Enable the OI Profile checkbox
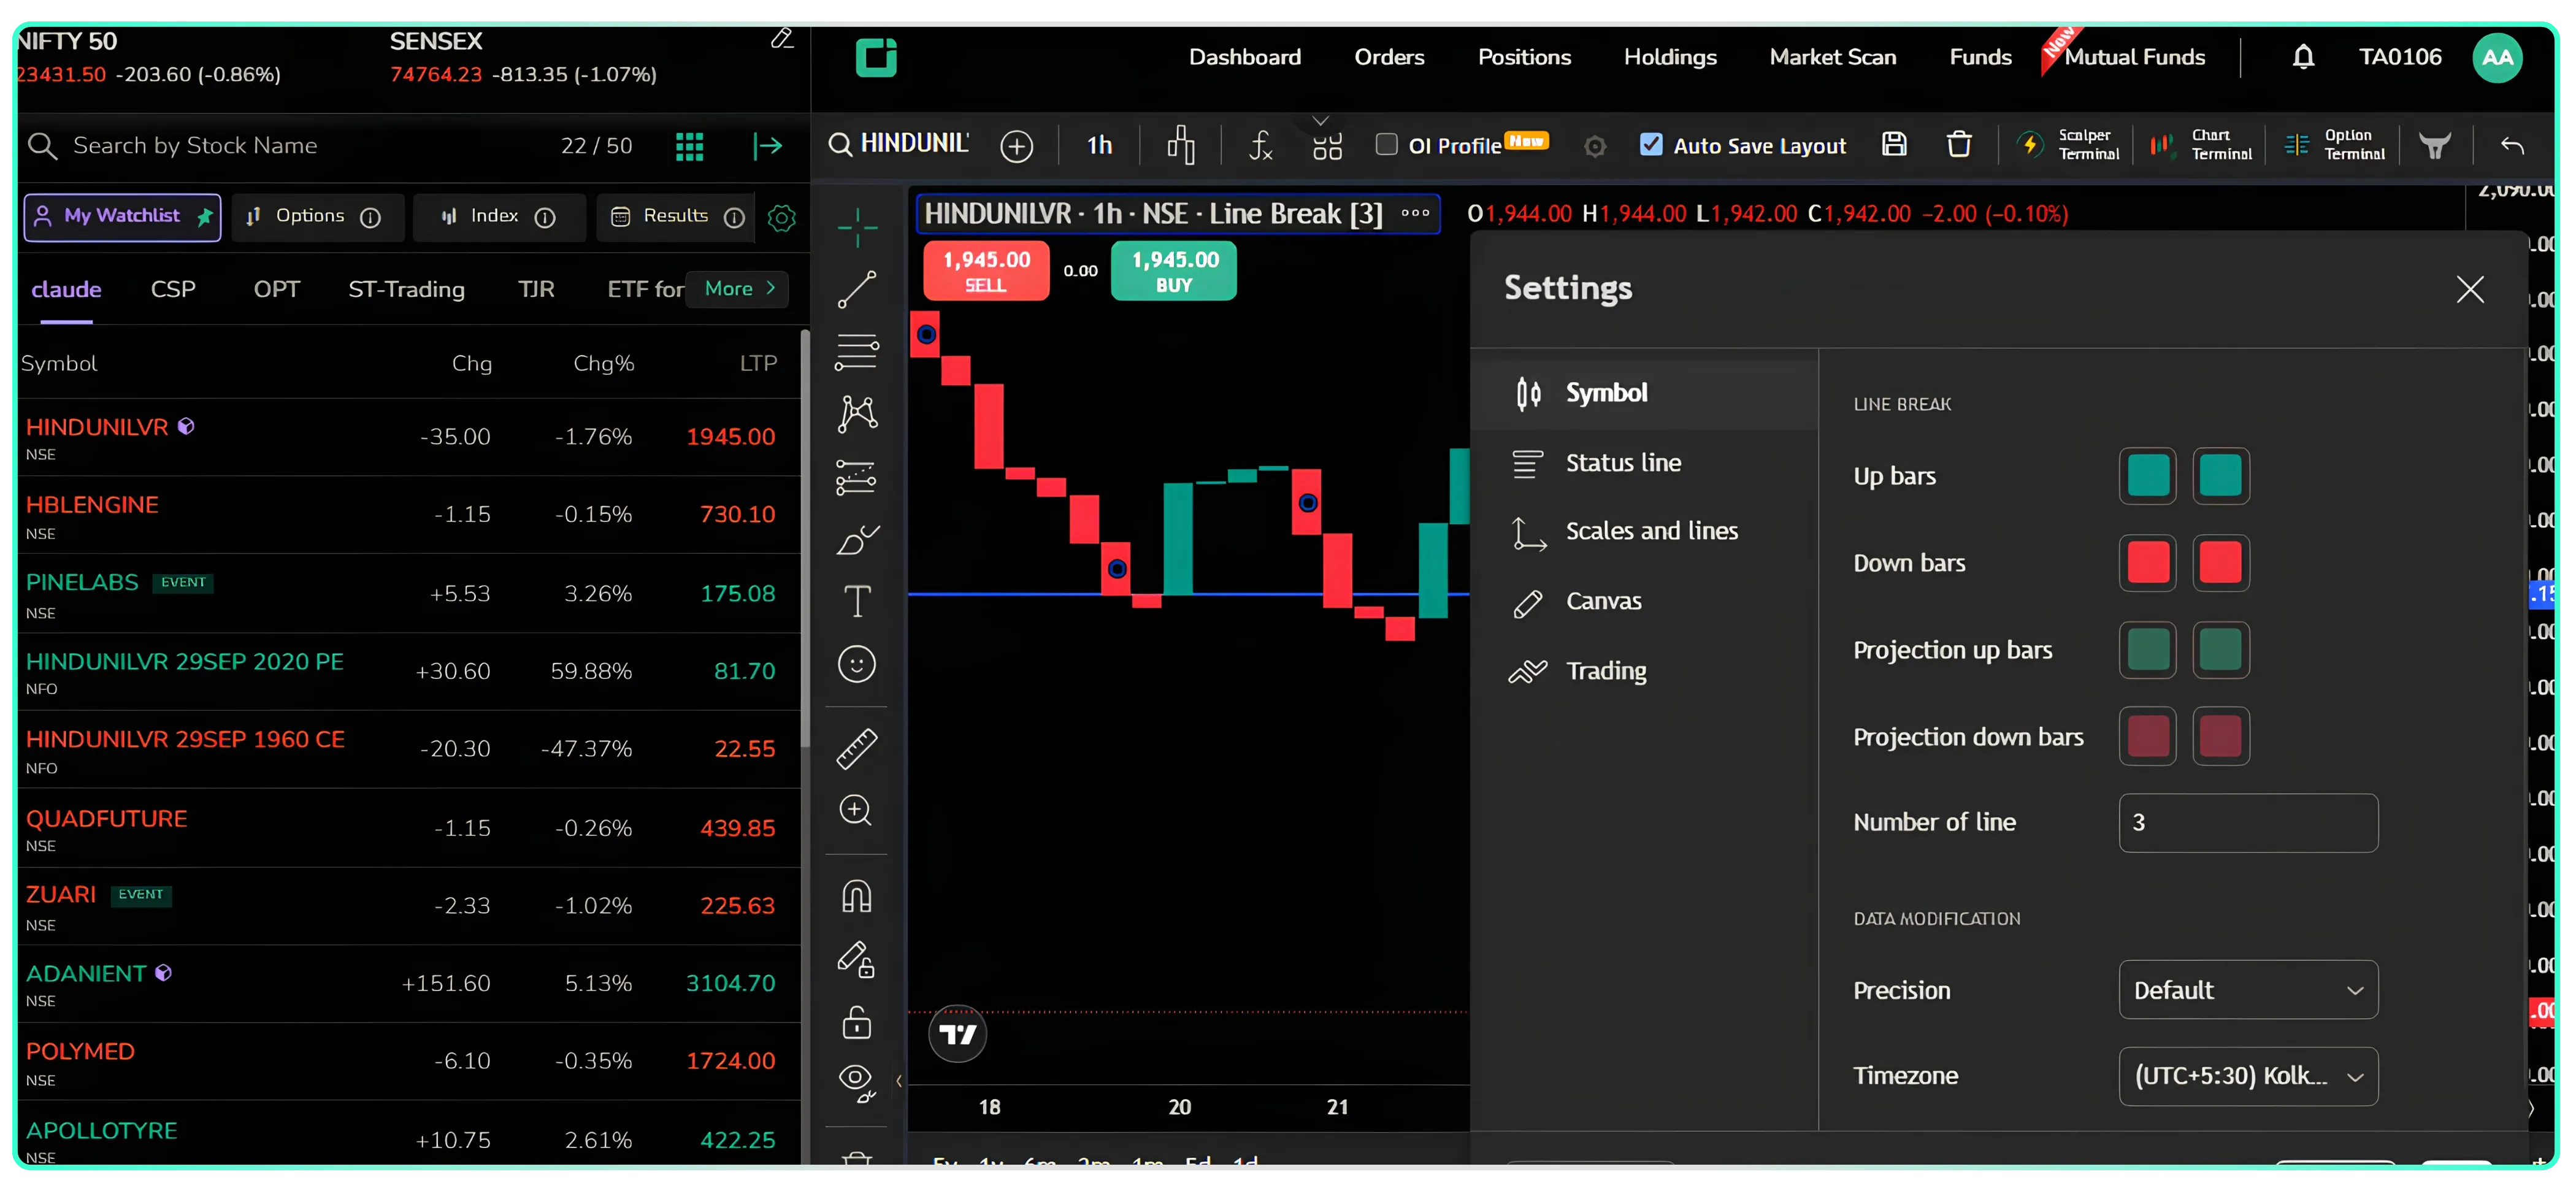Viewport: 2576px width, 1180px height. [1386, 145]
